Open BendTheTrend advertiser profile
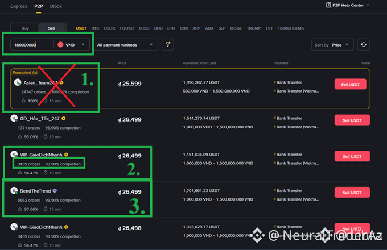The height and width of the screenshot is (250, 387). point(35,191)
